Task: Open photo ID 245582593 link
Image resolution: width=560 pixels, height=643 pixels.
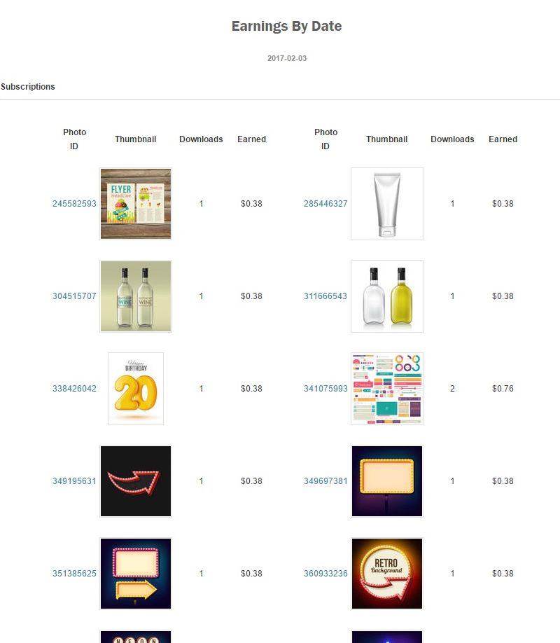Action: click(x=74, y=204)
